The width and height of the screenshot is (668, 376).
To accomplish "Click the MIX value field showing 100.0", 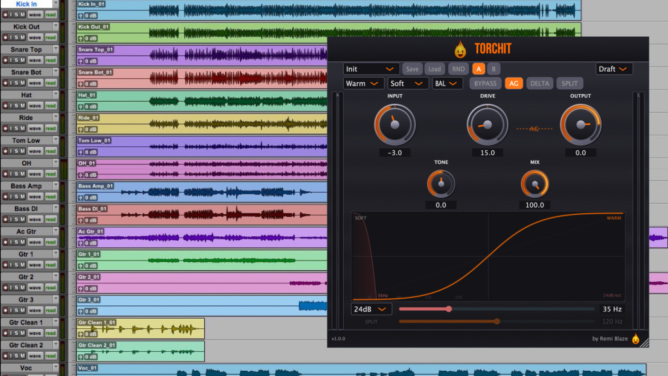I will 534,205.
